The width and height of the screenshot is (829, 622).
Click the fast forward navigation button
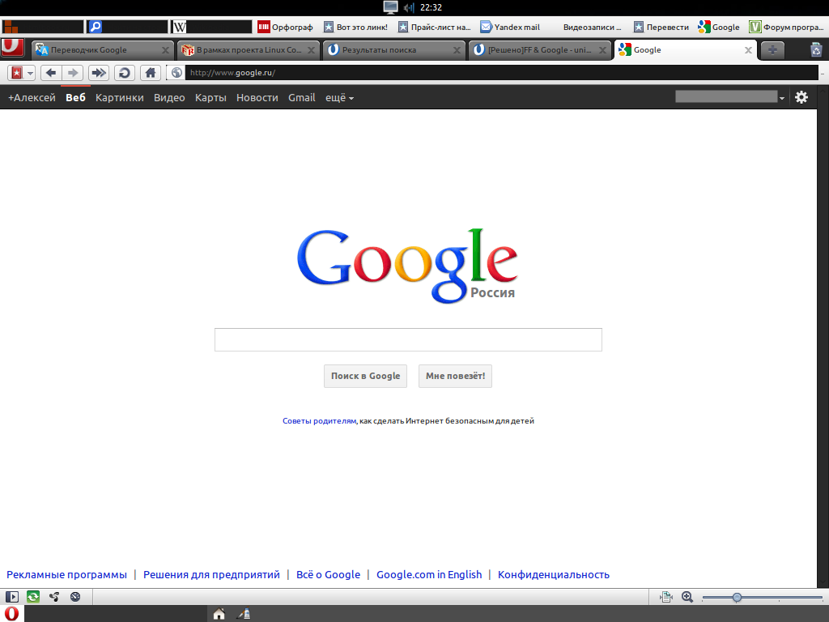click(99, 73)
